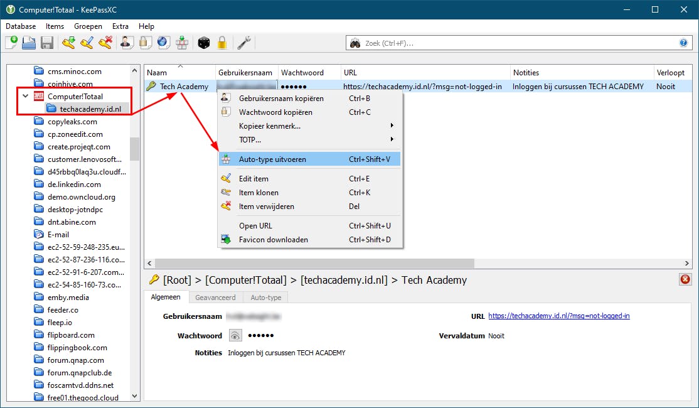Select the E-mail group
This screenshot has width=699, height=408.
[58, 234]
